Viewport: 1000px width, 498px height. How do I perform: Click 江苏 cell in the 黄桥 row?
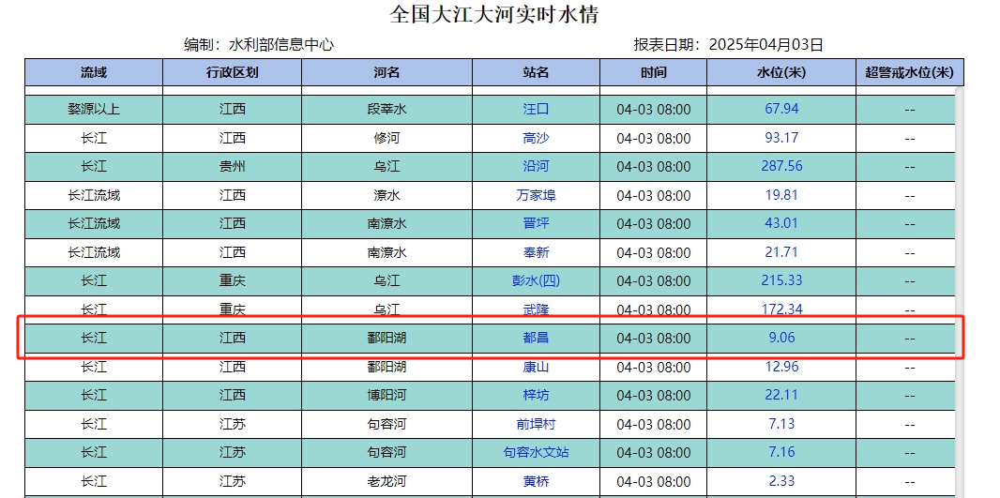click(x=232, y=481)
